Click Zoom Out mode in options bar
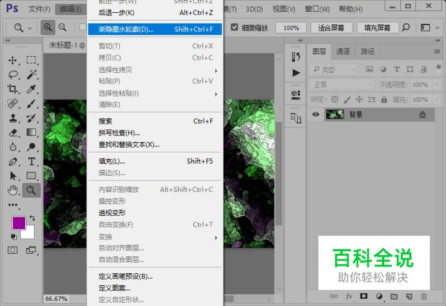Screen dimensions: 446x306 (63, 27)
